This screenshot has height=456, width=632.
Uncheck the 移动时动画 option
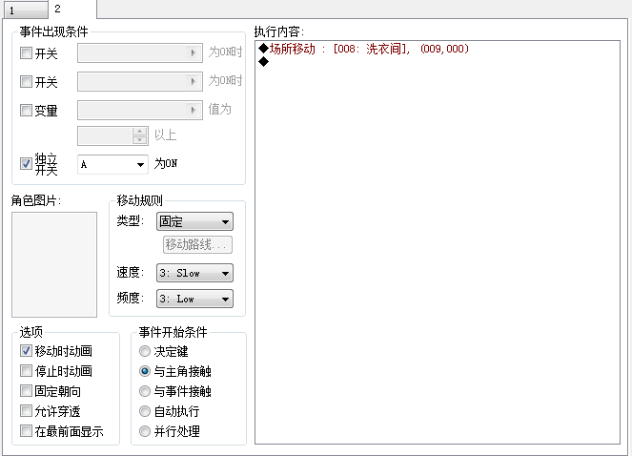[x=26, y=351]
